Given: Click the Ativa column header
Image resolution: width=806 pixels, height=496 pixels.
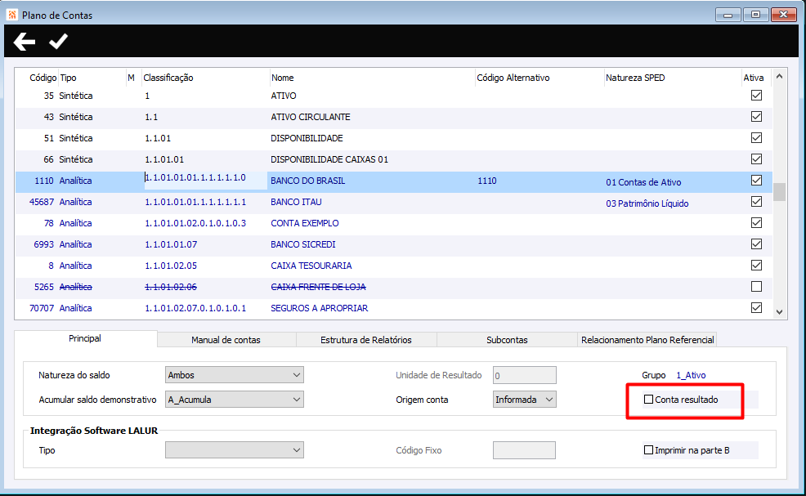Looking at the screenshot, I should [753, 78].
